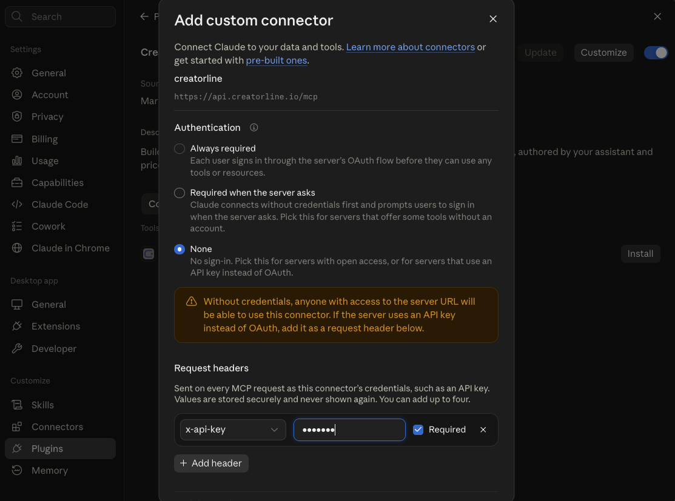The height and width of the screenshot is (501, 675).
Task: Open the x-api-key header name dropdown
Action: click(233, 430)
